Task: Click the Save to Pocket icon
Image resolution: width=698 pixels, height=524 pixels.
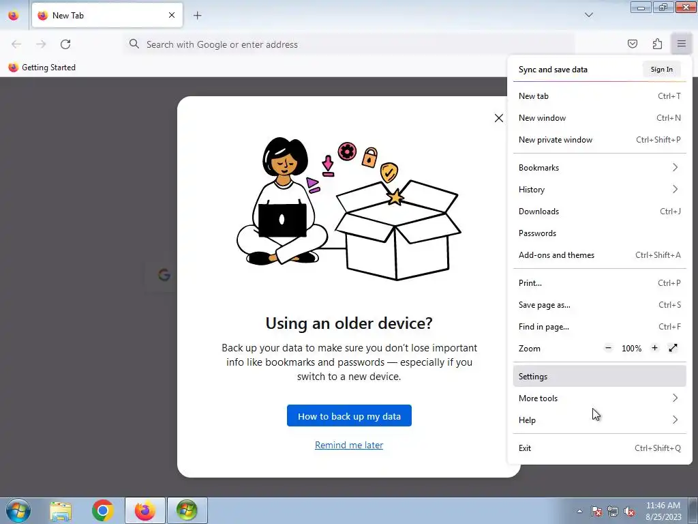Action: [632, 44]
